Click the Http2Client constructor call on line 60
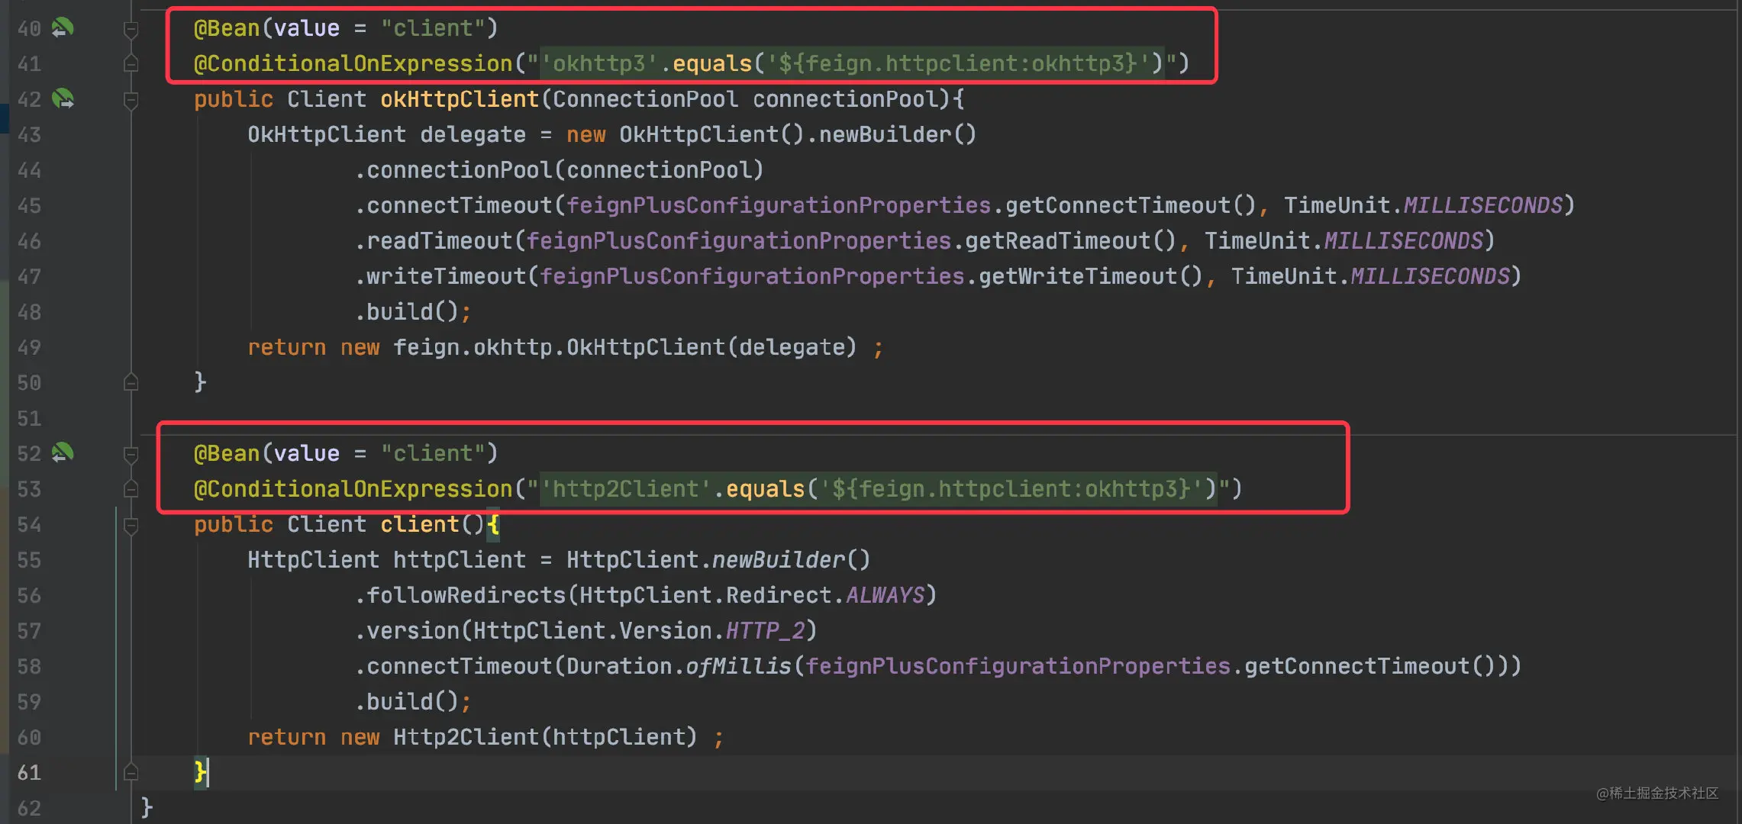This screenshot has height=824, width=1742. [x=466, y=737]
